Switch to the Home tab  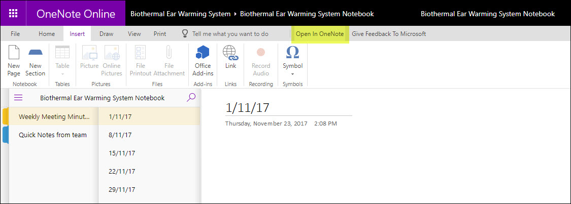coord(47,34)
